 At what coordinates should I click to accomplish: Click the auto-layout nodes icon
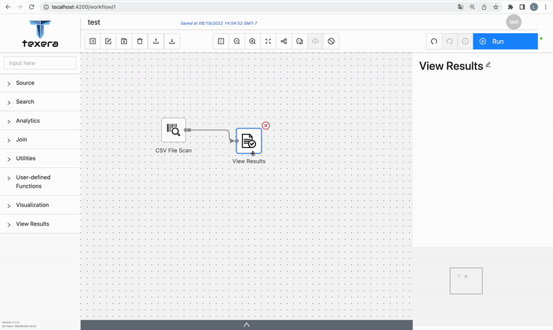(x=284, y=41)
